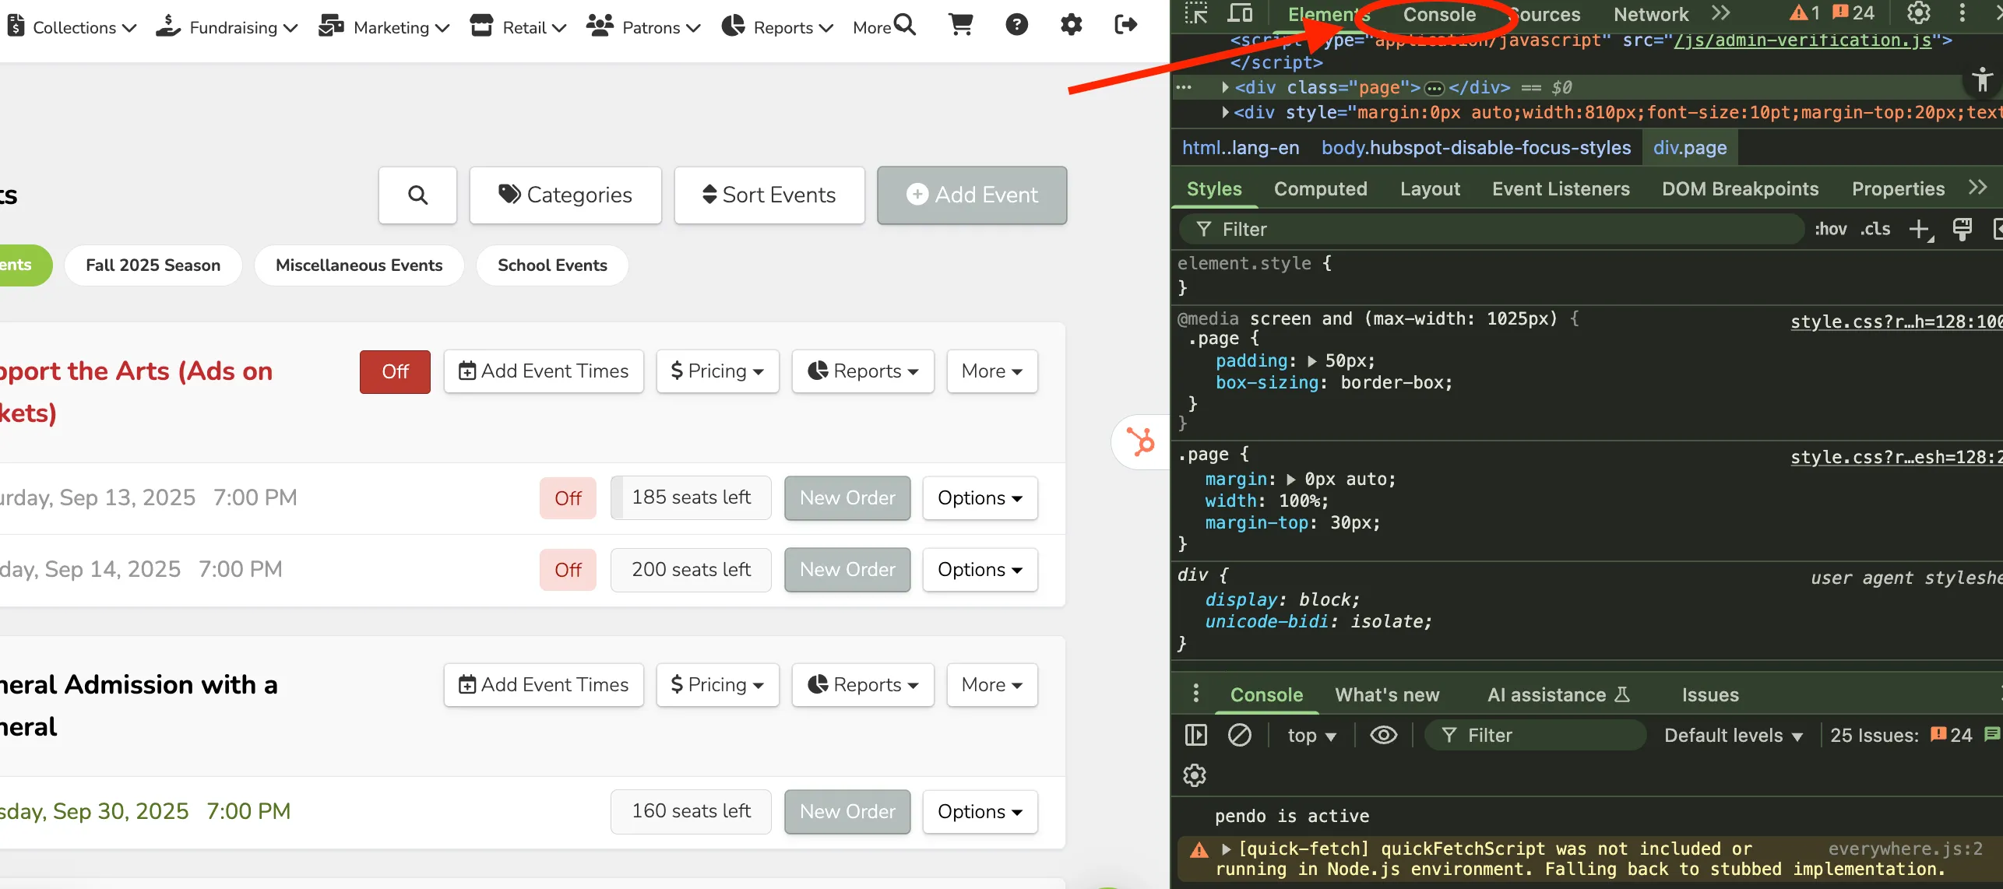Filter by Fall 2025 Season category
This screenshot has height=889, width=2003.
[x=153, y=265]
